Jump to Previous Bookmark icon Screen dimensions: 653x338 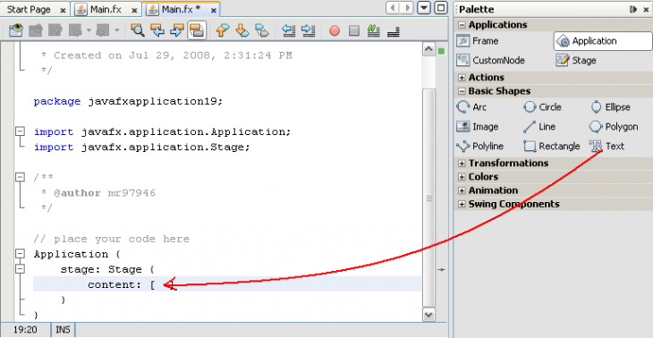click(223, 30)
